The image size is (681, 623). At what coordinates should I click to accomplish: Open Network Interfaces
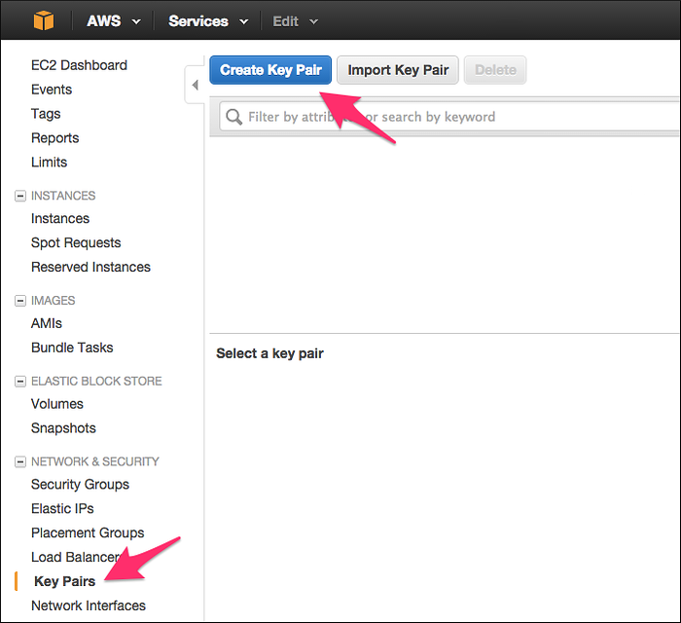(89, 605)
